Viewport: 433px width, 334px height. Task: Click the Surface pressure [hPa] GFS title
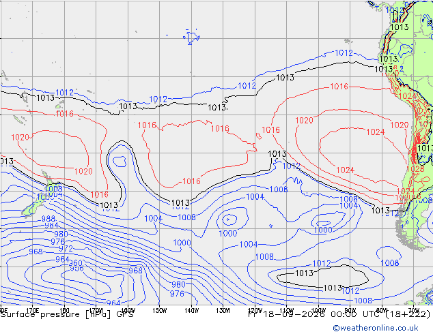coord(67,314)
